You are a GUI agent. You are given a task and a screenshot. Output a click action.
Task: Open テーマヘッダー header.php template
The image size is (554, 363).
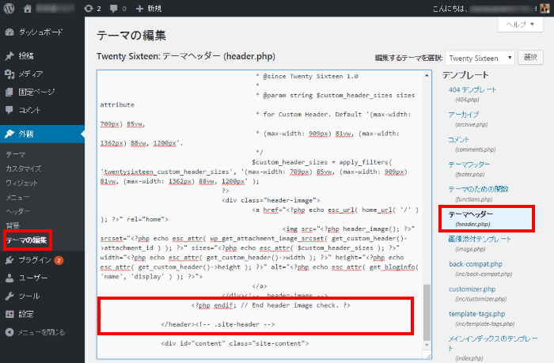point(471,214)
